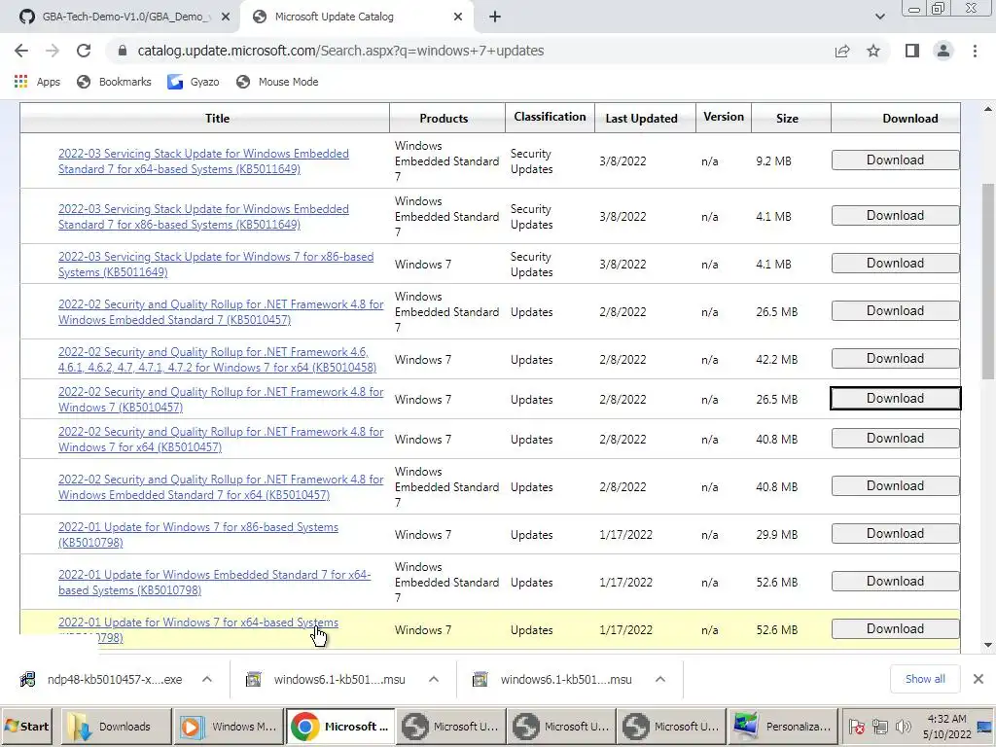Open the 2022-01 Update Windows 7 x86 KB5010798 link

pyautogui.click(x=198, y=535)
